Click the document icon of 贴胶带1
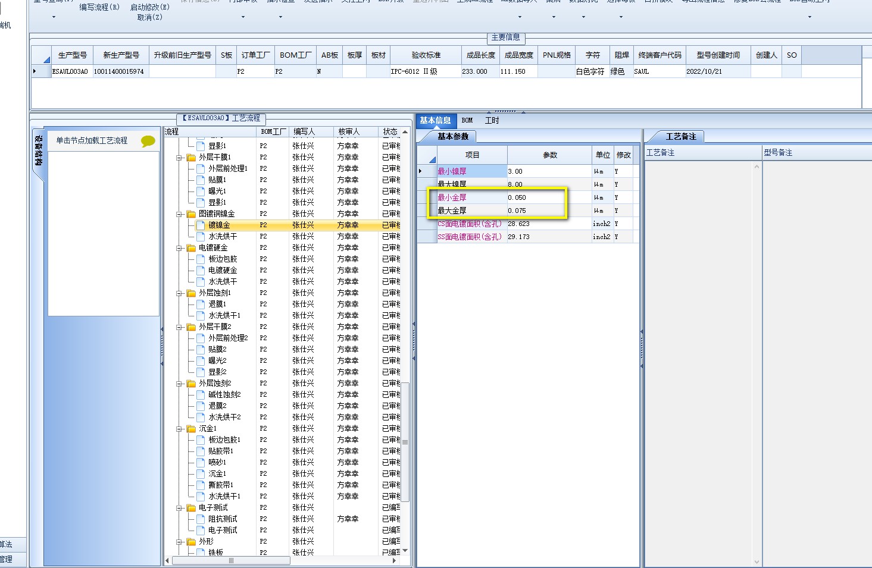Viewport: 872px width, 568px height. [201, 451]
